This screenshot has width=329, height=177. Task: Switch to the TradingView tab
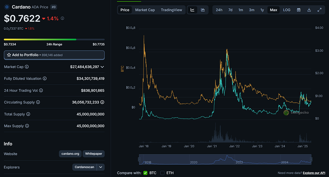(x=171, y=10)
